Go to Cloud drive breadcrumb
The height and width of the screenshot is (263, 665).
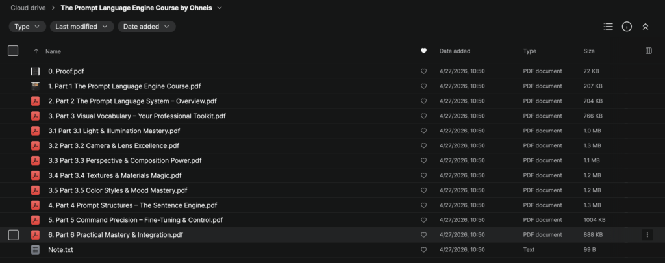coord(28,8)
